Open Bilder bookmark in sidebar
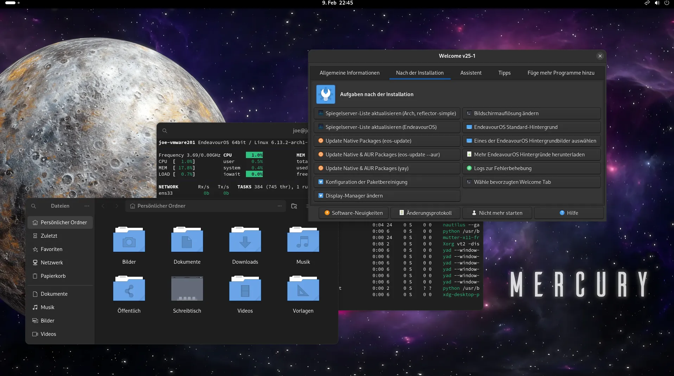 pos(60,321)
